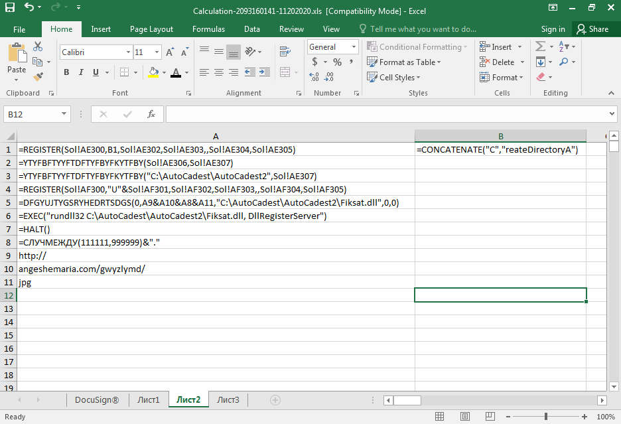Open the font size dropdown

pos(157,52)
